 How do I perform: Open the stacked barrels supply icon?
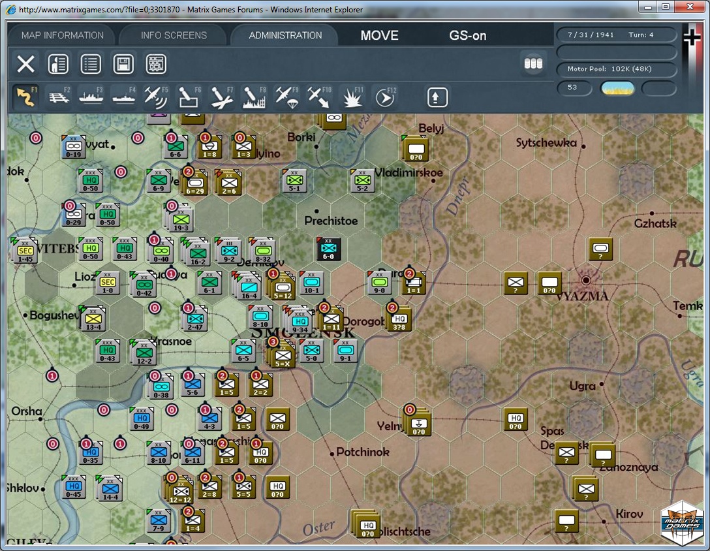pyautogui.click(x=533, y=63)
